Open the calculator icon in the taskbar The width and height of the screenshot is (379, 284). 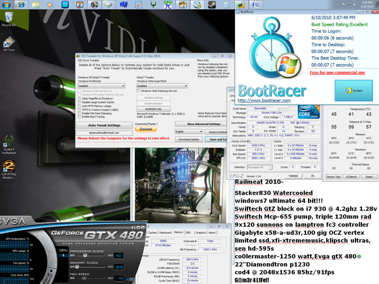click(227, 4)
